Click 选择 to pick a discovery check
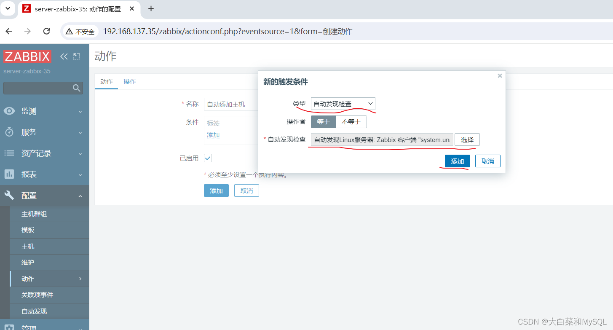613x330 pixels. (467, 140)
